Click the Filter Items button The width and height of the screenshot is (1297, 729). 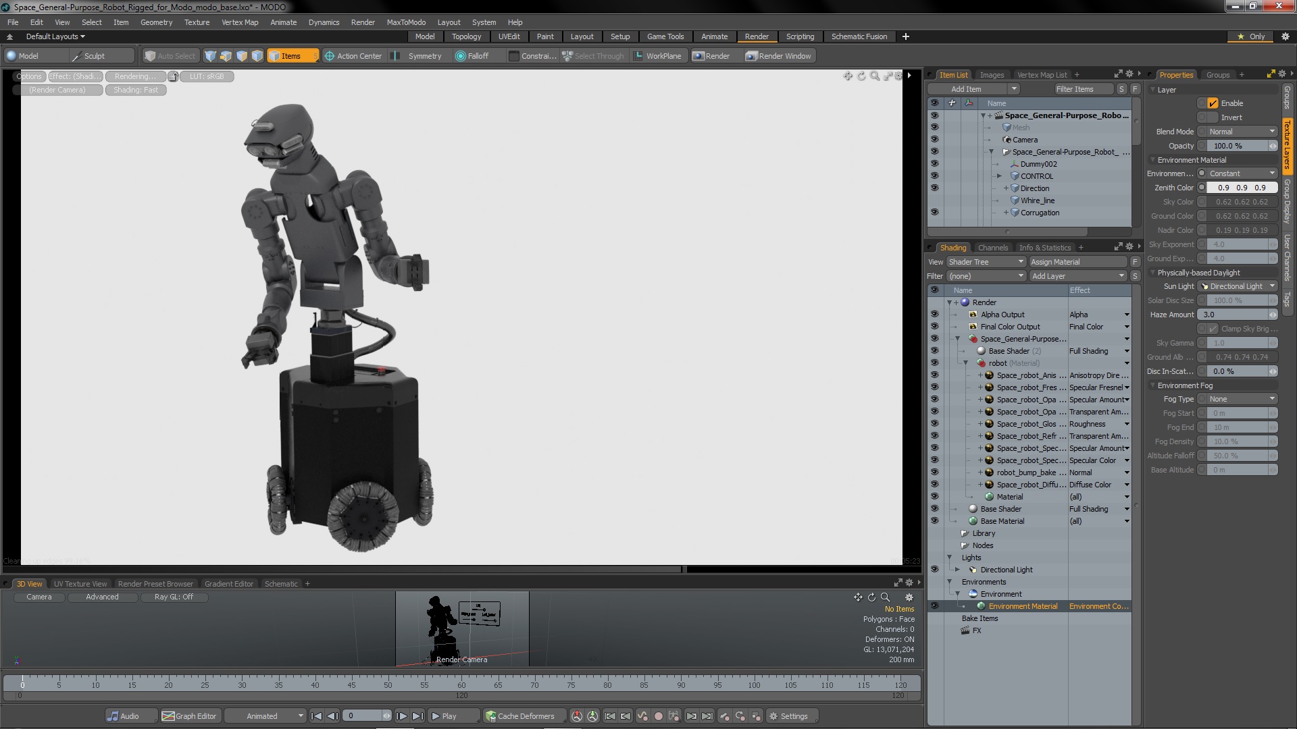(x=1083, y=89)
